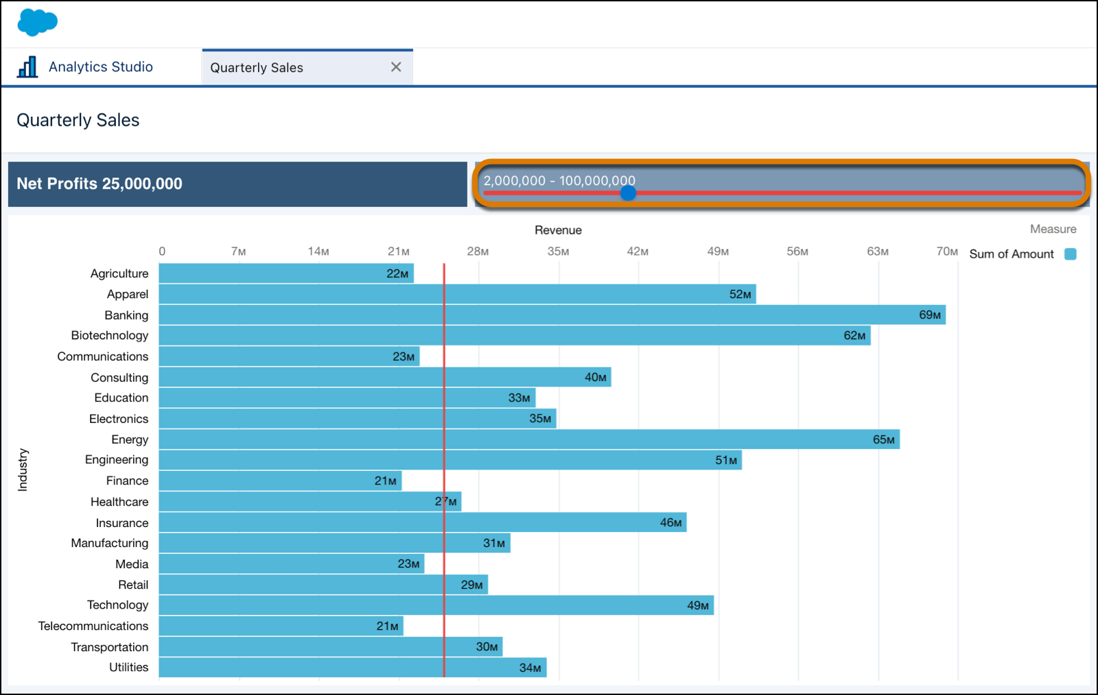
Task: Select the Engineering 51M bar
Action: click(450, 460)
